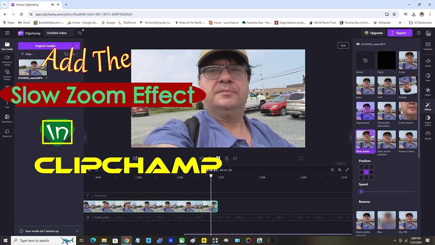This screenshot has width=435, height=245.
Task: Select the middle-left position cell
Action: click(361, 172)
